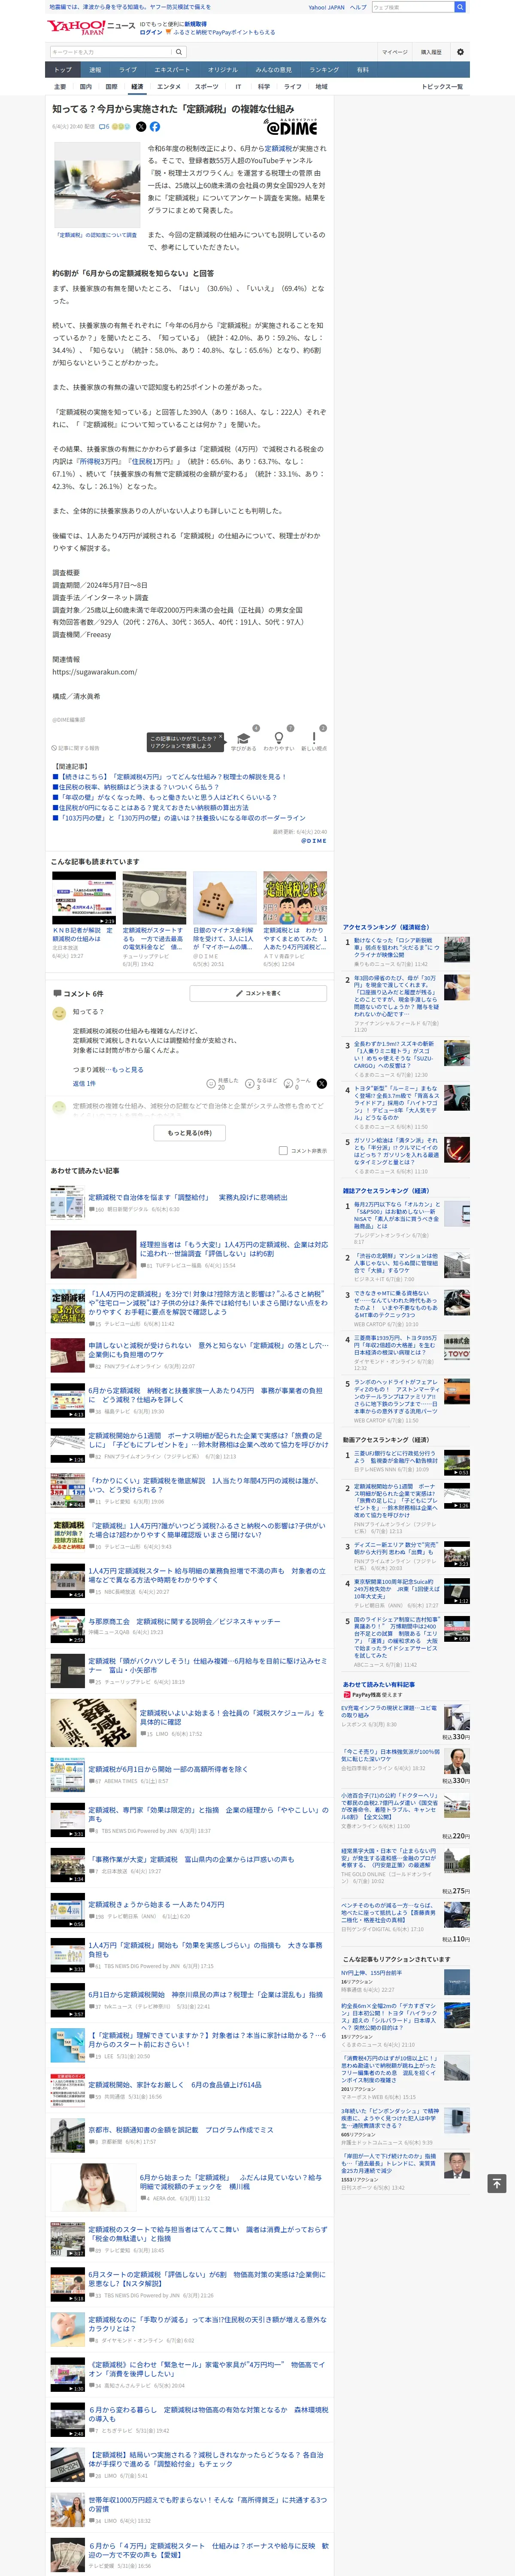Open the トップ navigation tab

63,70
